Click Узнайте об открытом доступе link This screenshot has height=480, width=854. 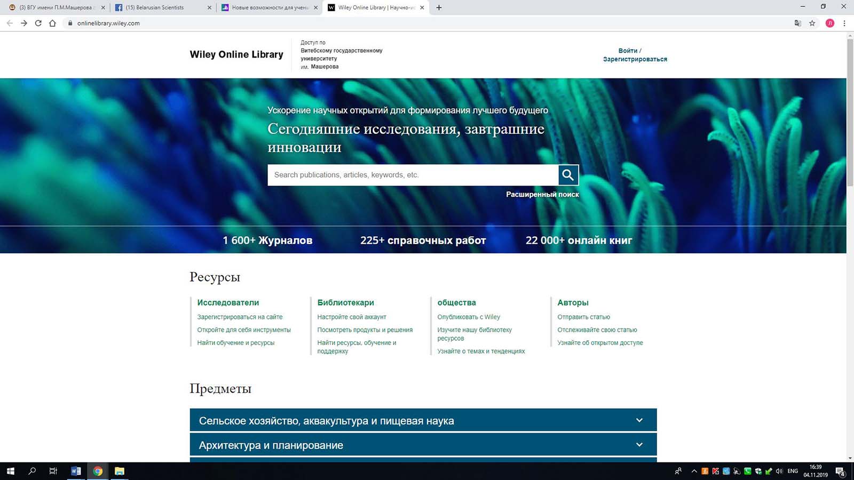[600, 342]
